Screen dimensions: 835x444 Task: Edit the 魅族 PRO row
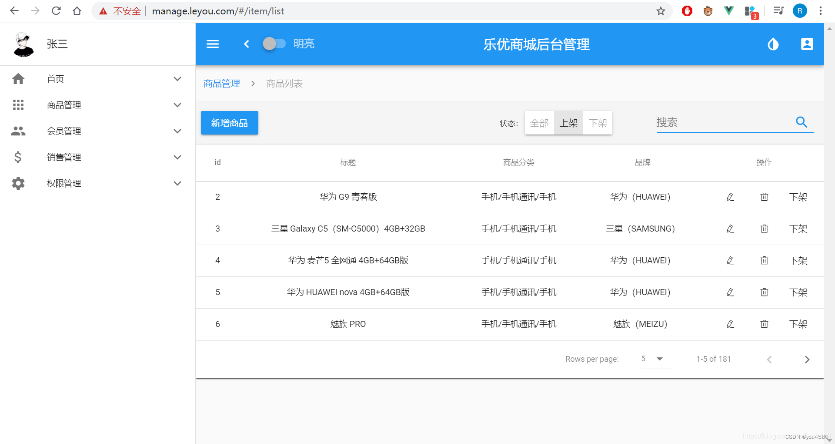(x=730, y=324)
